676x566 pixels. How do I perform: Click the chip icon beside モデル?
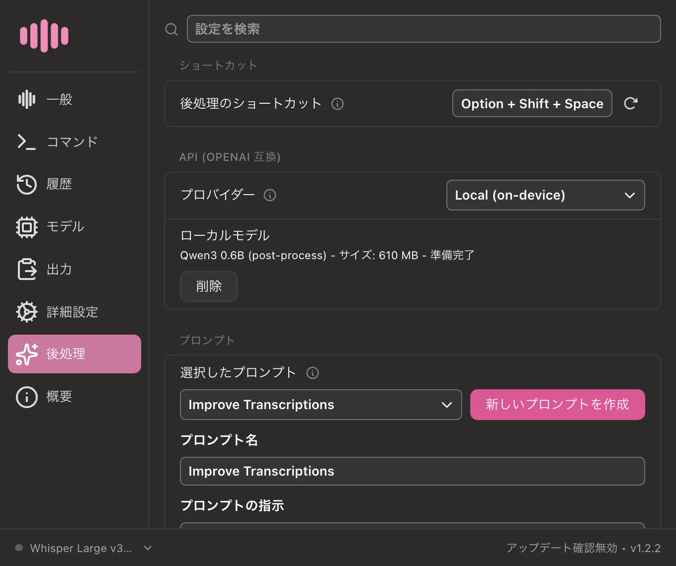tap(27, 227)
